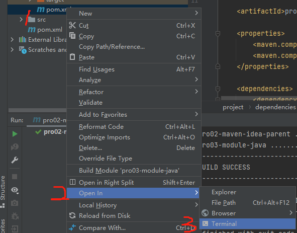Select the highlighted Open In entry
The height and width of the screenshot is (233, 297).
[133, 193]
